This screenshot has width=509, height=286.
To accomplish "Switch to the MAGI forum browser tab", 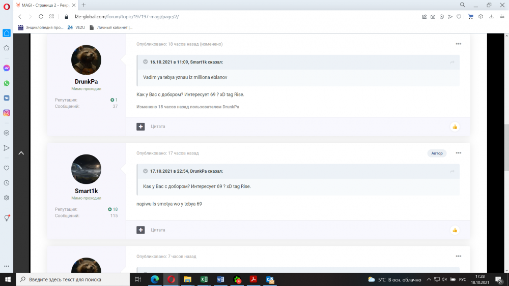I will pos(43,5).
